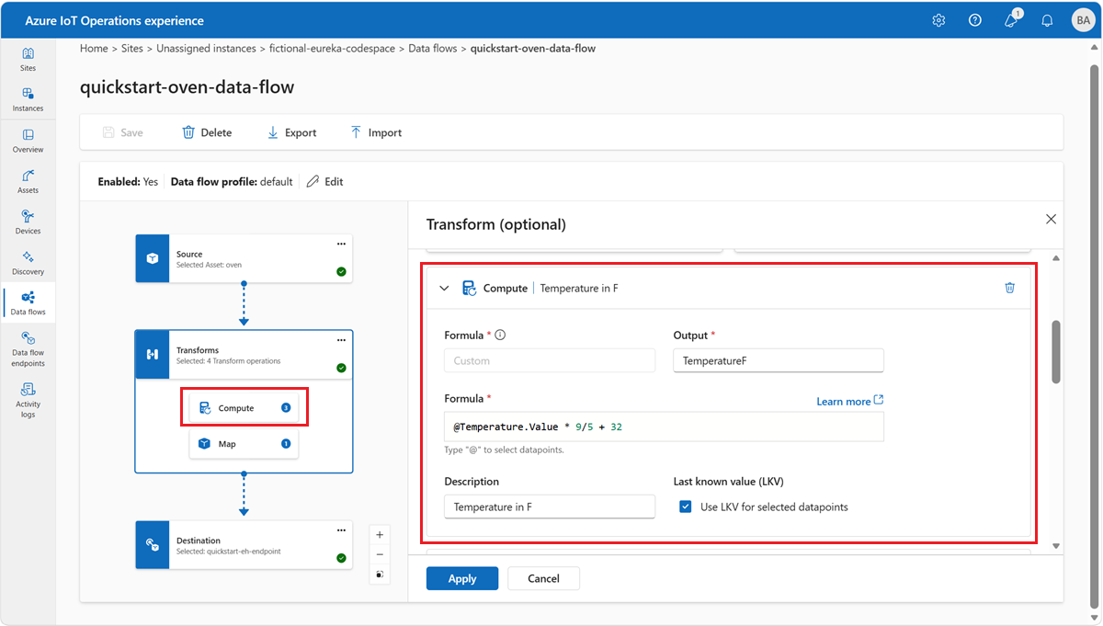Toggle Use LKV for selected datapoints

click(x=685, y=506)
